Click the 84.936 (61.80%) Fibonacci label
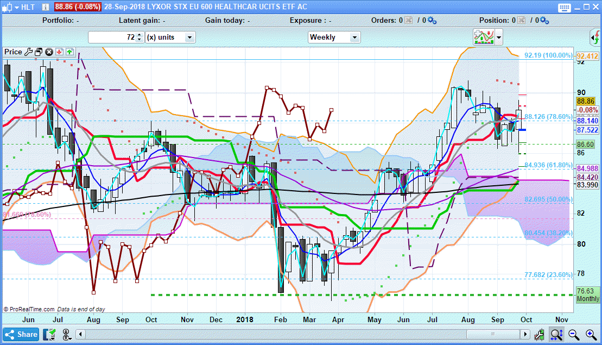The image size is (602, 345). [x=548, y=165]
